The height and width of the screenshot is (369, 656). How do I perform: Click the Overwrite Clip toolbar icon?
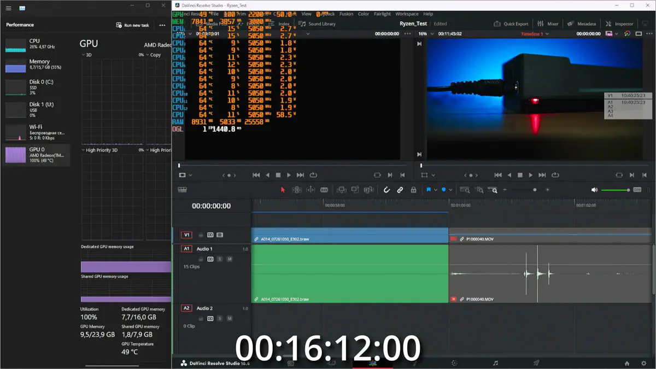point(355,190)
